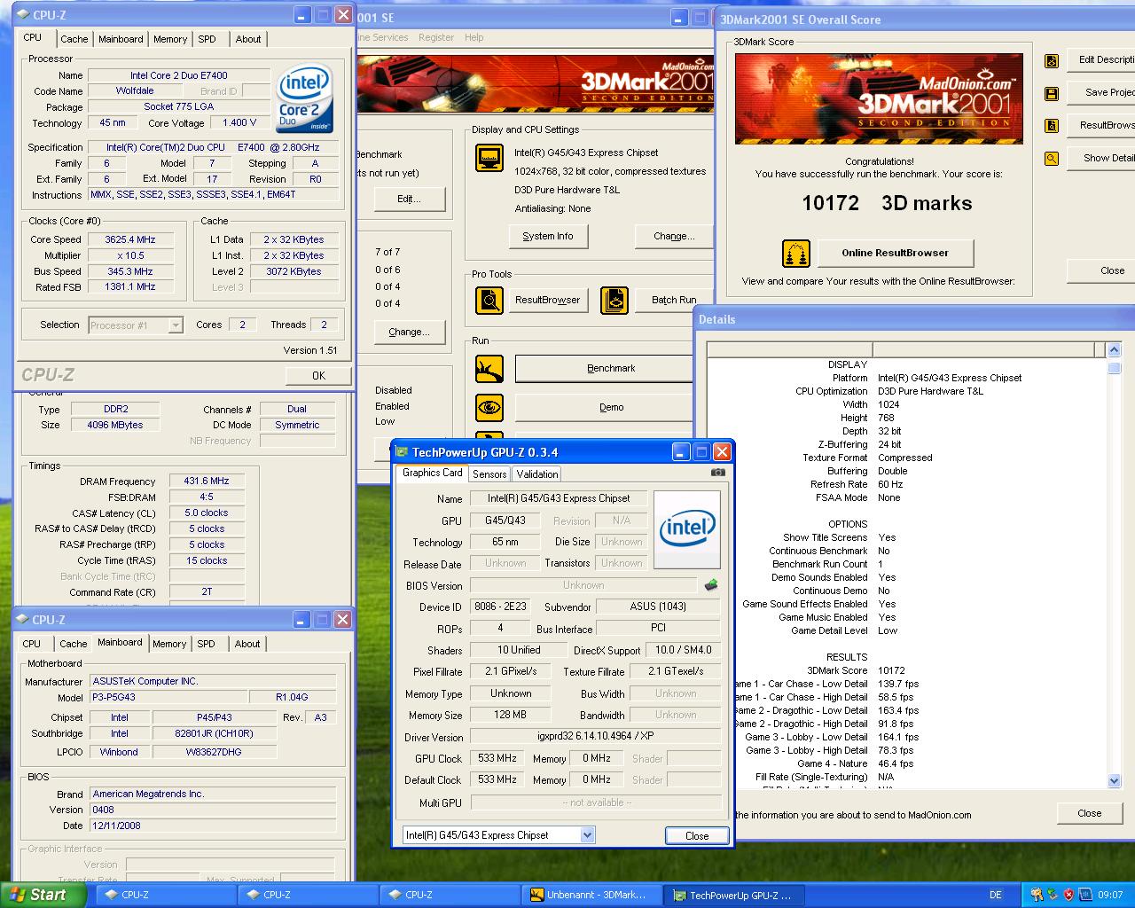This screenshot has width=1135, height=908.
Task: Switch to the Mainboard tab in top CPU-Z
Action: [121, 39]
